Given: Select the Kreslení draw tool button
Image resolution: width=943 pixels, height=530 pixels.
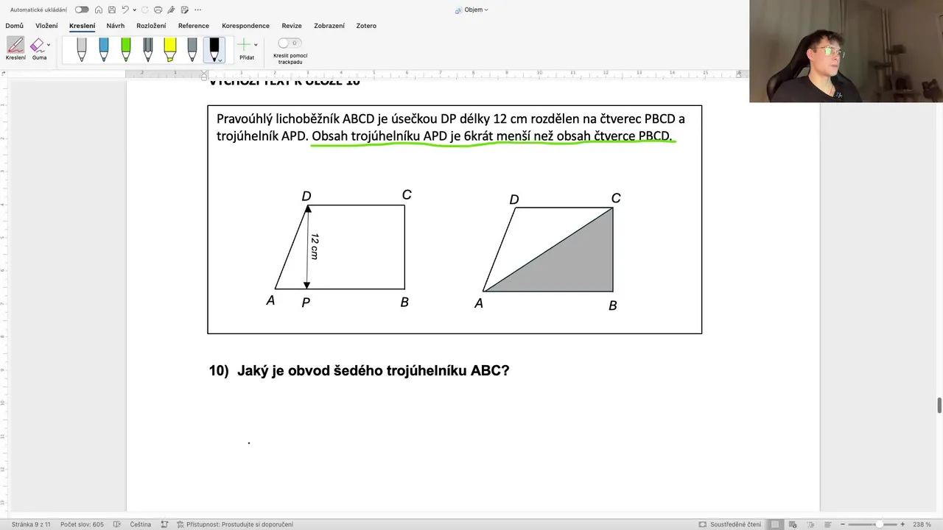Looking at the screenshot, I should point(15,49).
